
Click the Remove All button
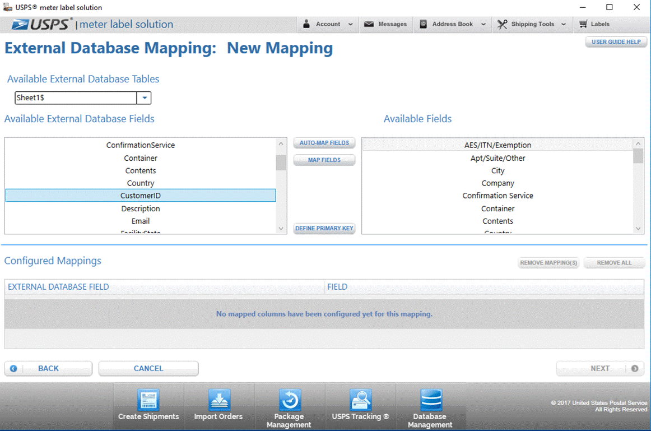tap(614, 263)
